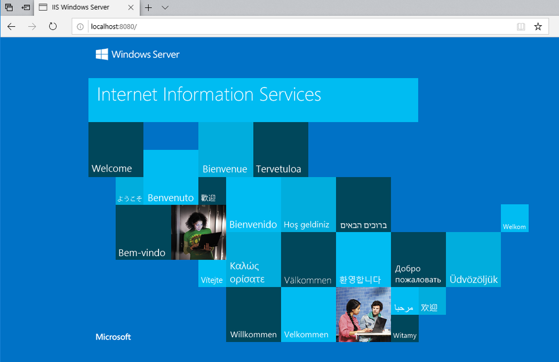The height and width of the screenshot is (362, 559).
Task: Click the Bienvenido tile
Action: [x=254, y=205]
